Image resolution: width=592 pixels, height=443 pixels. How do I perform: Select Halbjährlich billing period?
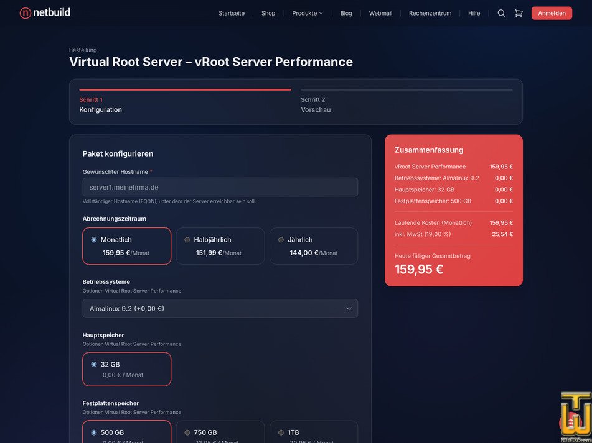tap(220, 246)
